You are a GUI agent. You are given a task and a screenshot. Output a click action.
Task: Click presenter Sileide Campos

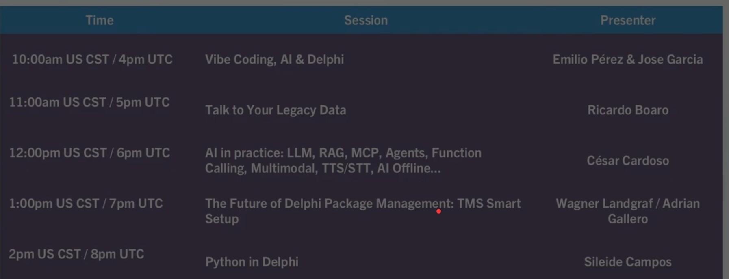tap(628, 262)
